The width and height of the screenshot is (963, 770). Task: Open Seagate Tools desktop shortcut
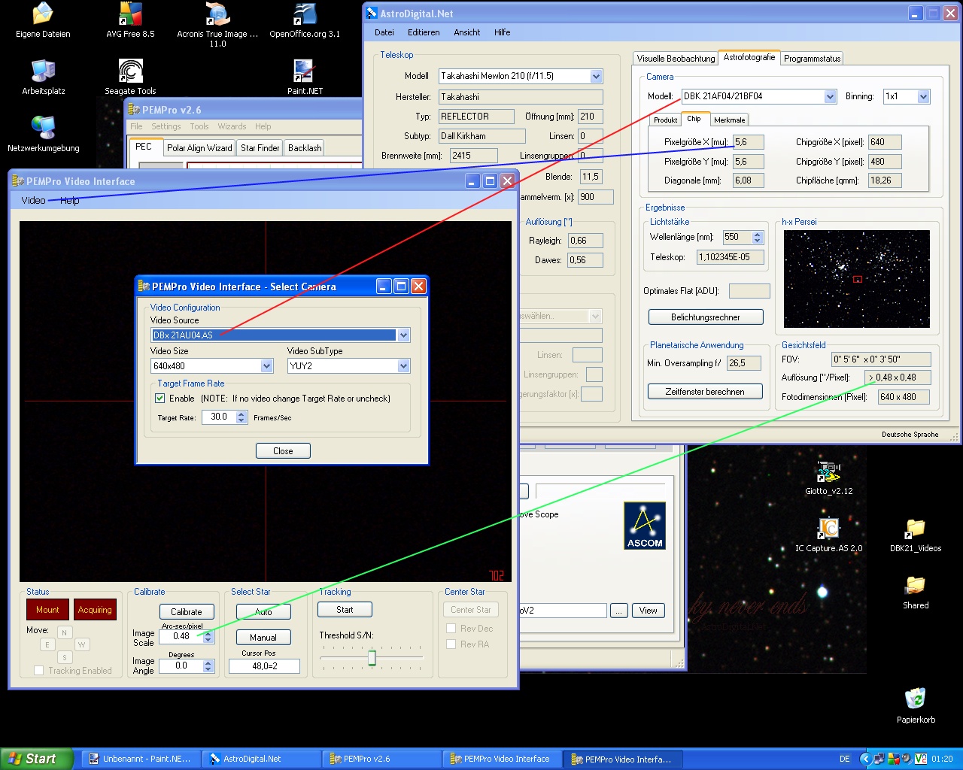130,77
